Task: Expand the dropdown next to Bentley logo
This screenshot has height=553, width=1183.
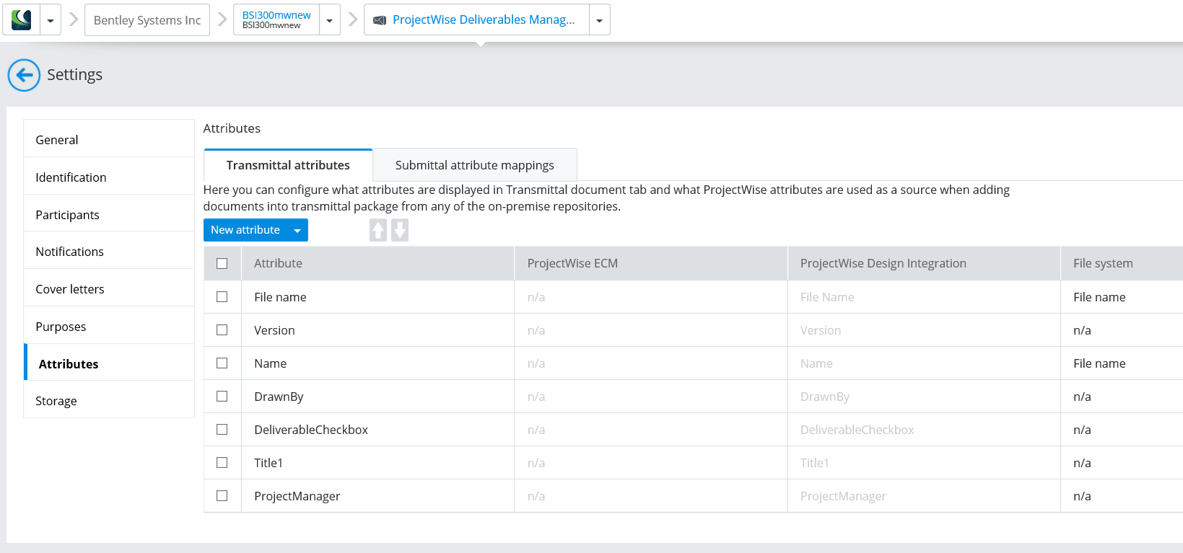Action: click(51, 20)
